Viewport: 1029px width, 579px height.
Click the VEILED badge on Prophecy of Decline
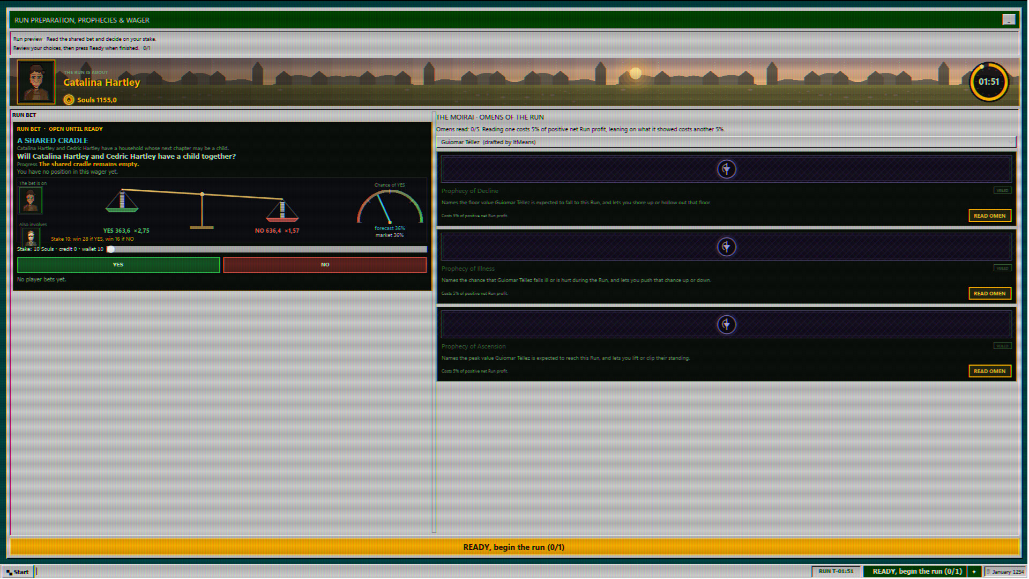(x=1002, y=190)
